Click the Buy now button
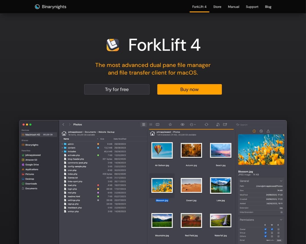Image resolution: width=306 pixels, height=244 pixels. tap(190, 89)
